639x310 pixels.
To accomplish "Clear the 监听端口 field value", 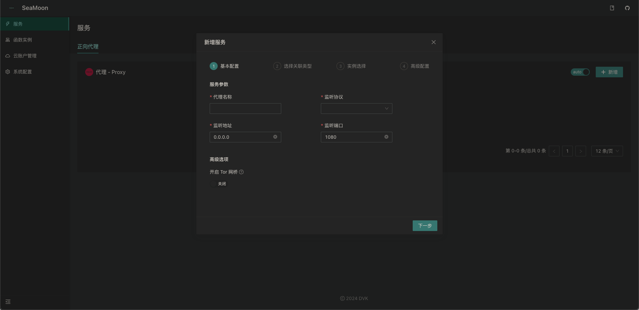I will pos(386,137).
